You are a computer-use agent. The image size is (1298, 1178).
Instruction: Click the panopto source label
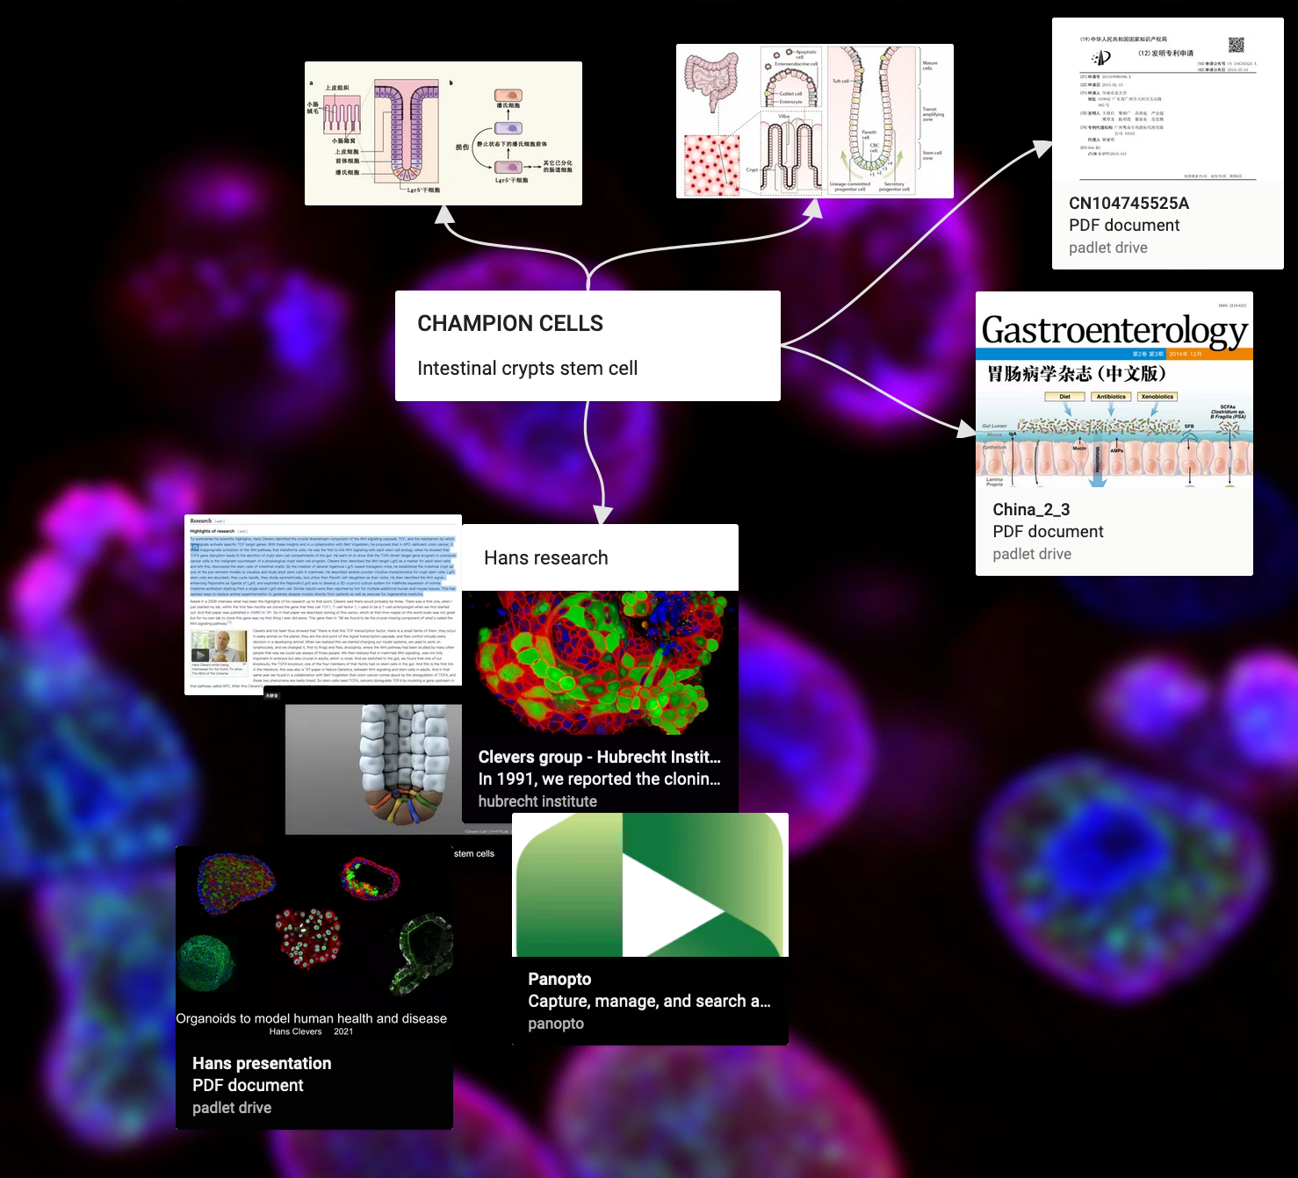coord(556,1024)
